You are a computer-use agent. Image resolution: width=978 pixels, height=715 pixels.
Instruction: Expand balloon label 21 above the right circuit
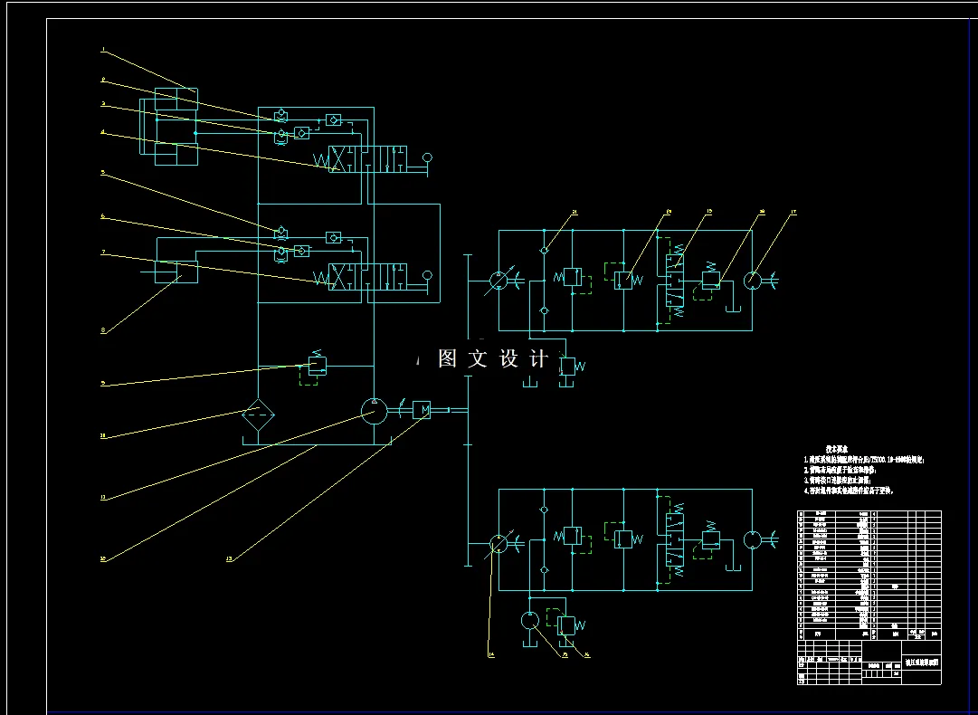pos(574,213)
